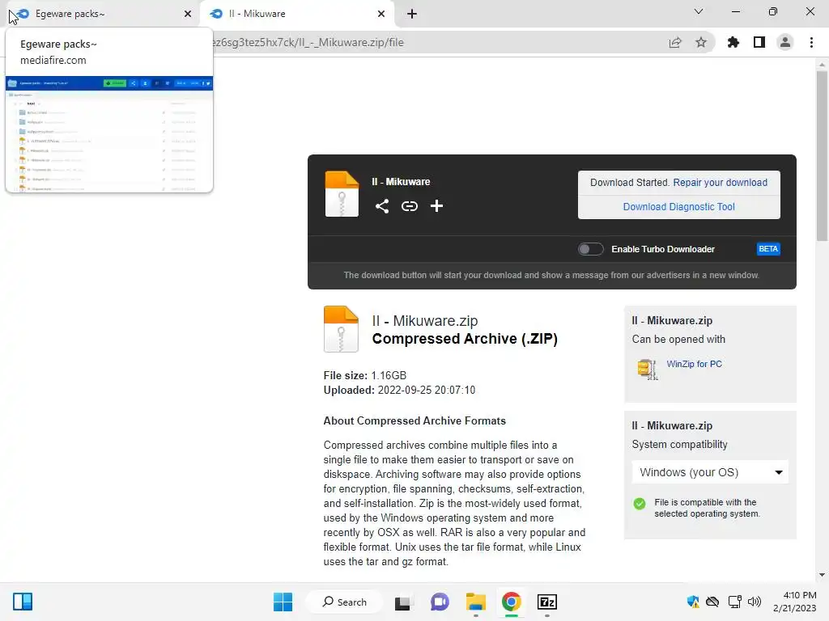Open the Windows Start menu
The width and height of the screenshot is (829, 621).
283,602
